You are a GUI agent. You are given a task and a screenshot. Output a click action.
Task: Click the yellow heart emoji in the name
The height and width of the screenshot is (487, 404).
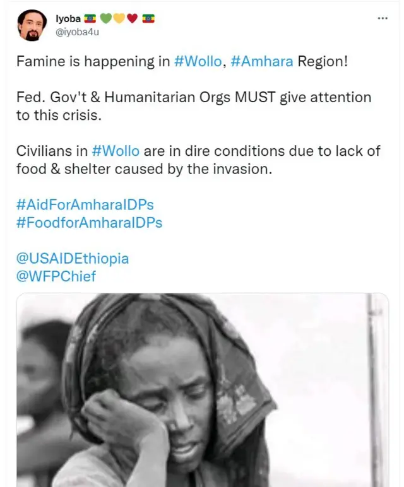(119, 19)
